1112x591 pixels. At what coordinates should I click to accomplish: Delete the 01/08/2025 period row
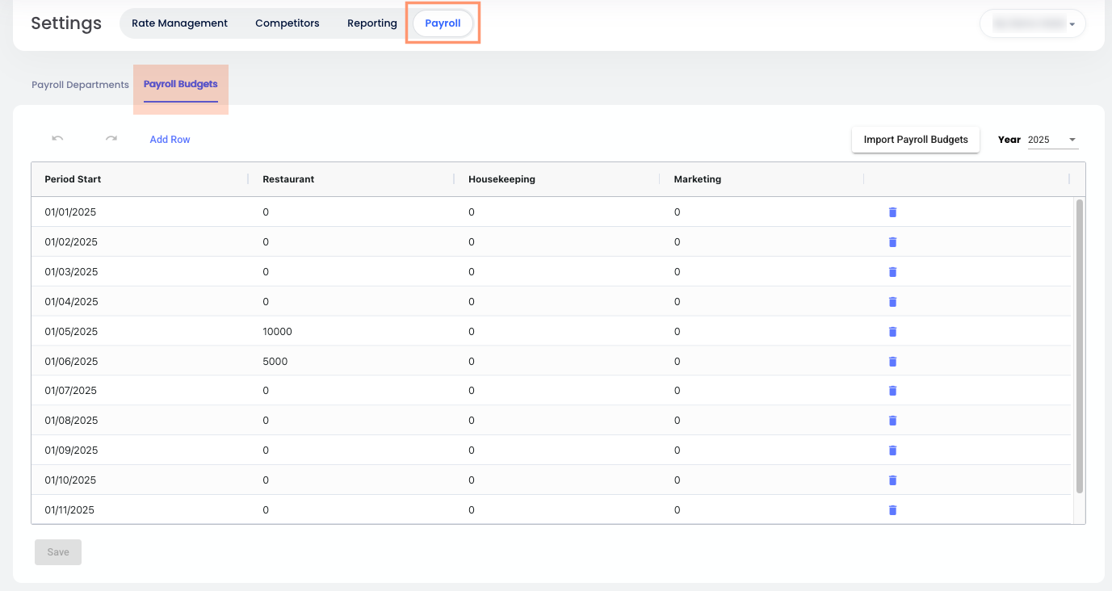click(x=892, y=421)
